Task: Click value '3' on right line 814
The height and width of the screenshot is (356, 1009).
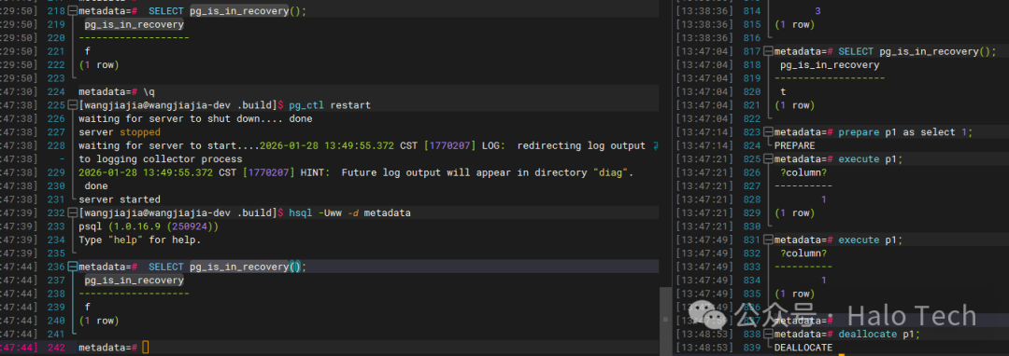Action: pyautogui.click(x=817, y=11)
